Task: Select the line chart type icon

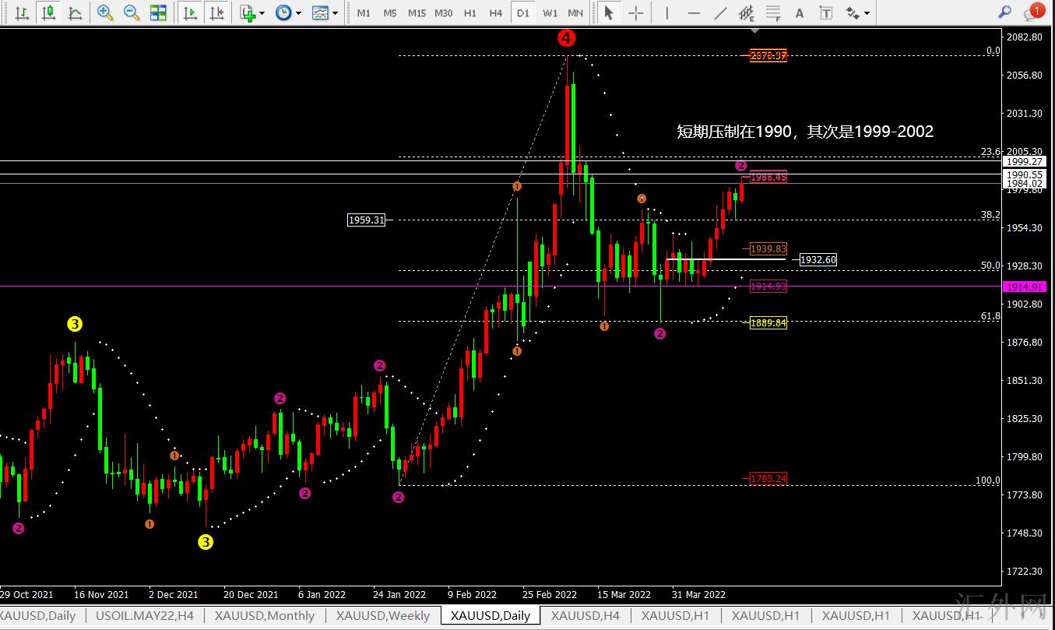Action: pyautogui.click(x=75, y=12)
